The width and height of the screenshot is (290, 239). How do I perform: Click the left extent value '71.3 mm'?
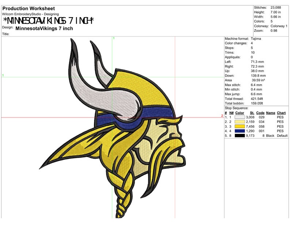tap(257, 62)
